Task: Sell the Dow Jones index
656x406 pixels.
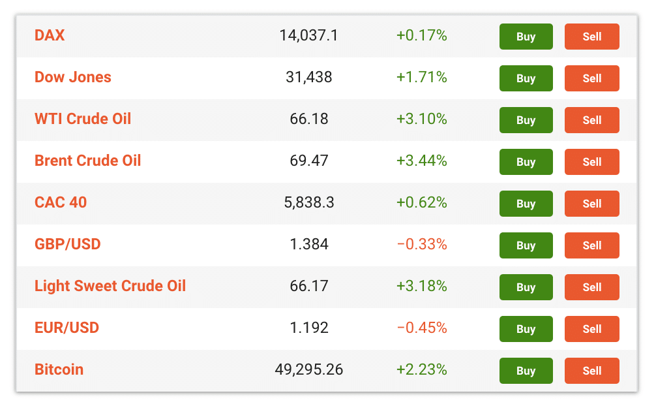Action: pos(591,78)
